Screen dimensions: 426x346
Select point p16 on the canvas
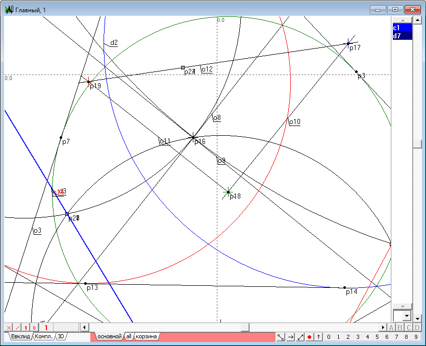pyautogui.click(x=193, y=137)
